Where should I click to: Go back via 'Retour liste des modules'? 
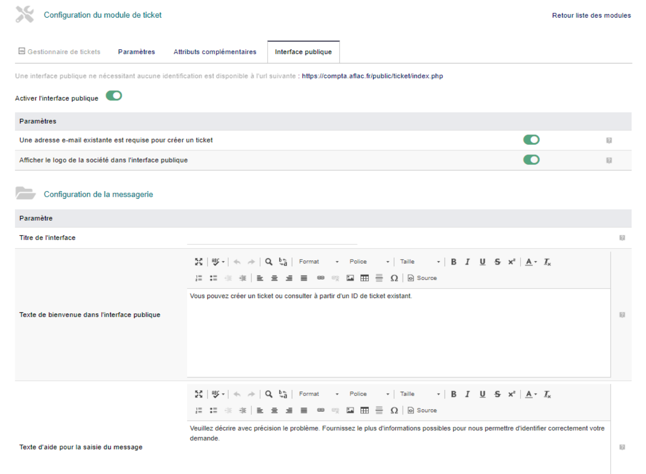click(x=591, y=15)
